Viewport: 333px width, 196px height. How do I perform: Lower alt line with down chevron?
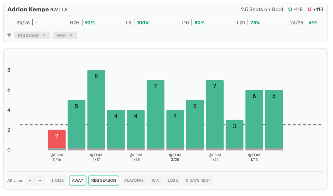40,180
